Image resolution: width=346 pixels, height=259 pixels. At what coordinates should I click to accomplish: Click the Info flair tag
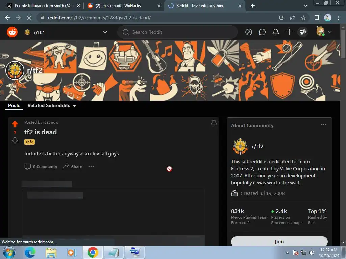(x=29, y=142)
